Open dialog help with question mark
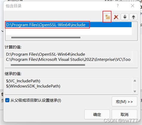Viewport: 142px width, 125px height. click(118, 6)
